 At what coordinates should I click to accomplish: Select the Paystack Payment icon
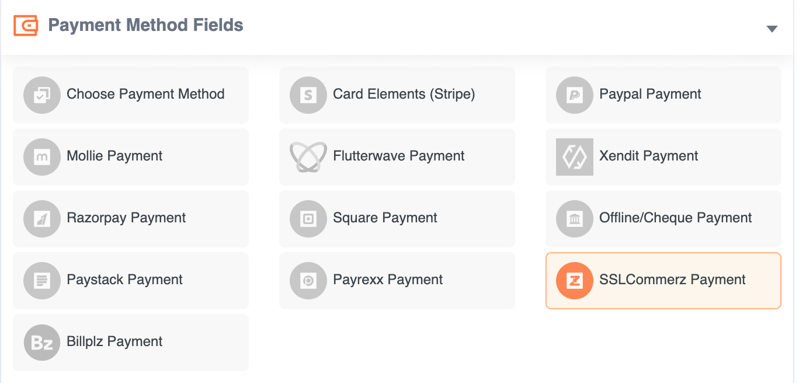[x=41, y=280]
